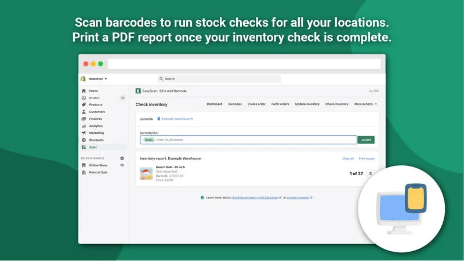Open Customers in the sidebar

pos(97,112)
